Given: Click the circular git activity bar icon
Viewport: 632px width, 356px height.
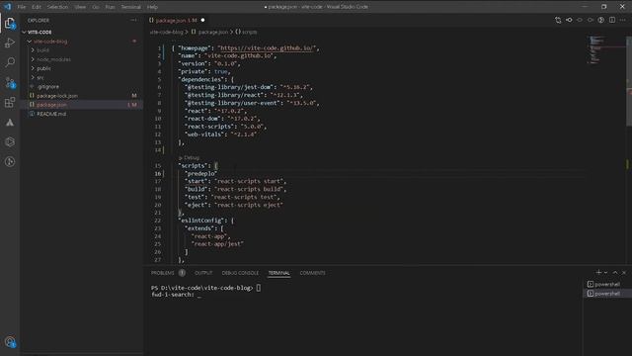Looking at the screenshot, I should tap(10, 162).
